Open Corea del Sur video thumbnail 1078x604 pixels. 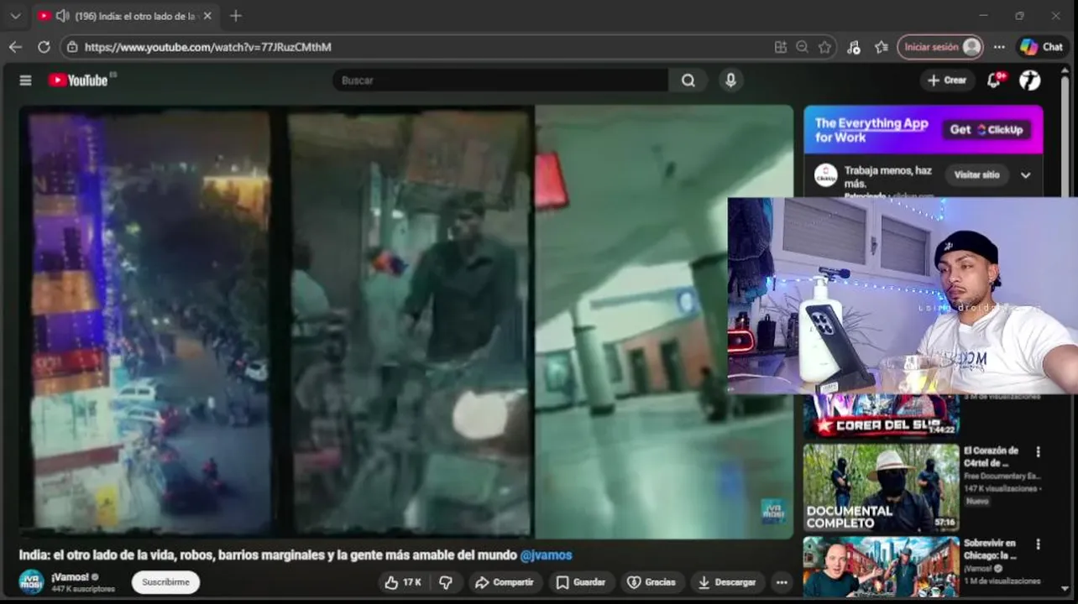pos(882,416)
